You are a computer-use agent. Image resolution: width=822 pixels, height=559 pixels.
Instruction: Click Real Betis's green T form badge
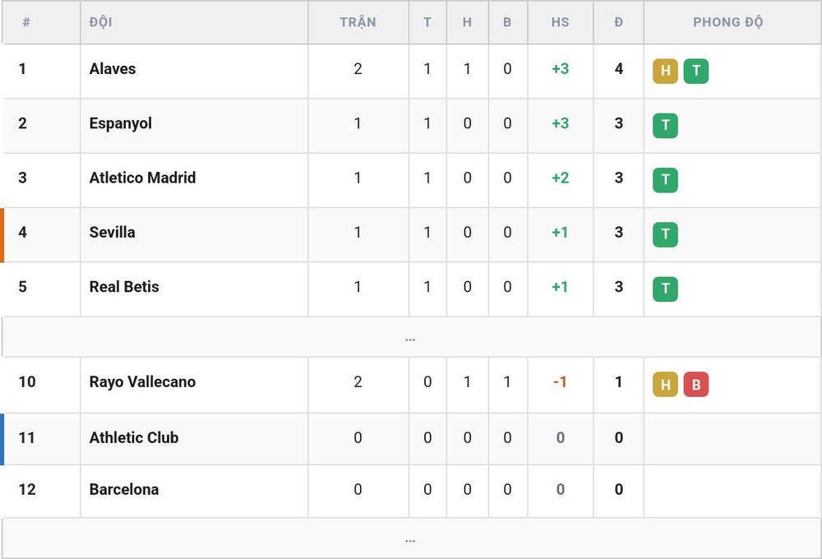point(665,289)
